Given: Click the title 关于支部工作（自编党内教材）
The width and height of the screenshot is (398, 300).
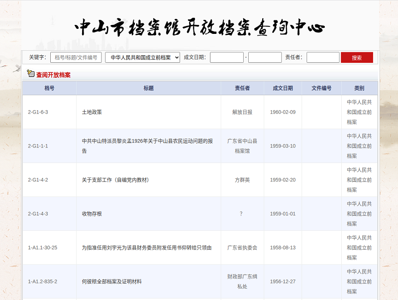Looking at the screenshot, I should click(116, 180).
